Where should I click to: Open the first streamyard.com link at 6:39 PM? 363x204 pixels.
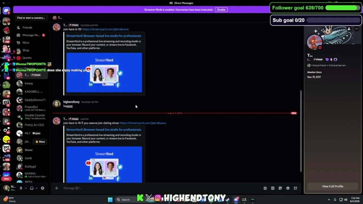coord(105,29)
